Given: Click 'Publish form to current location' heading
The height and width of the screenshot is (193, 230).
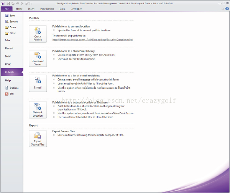Looking at the screenshot, I should (x=71, y=26).
